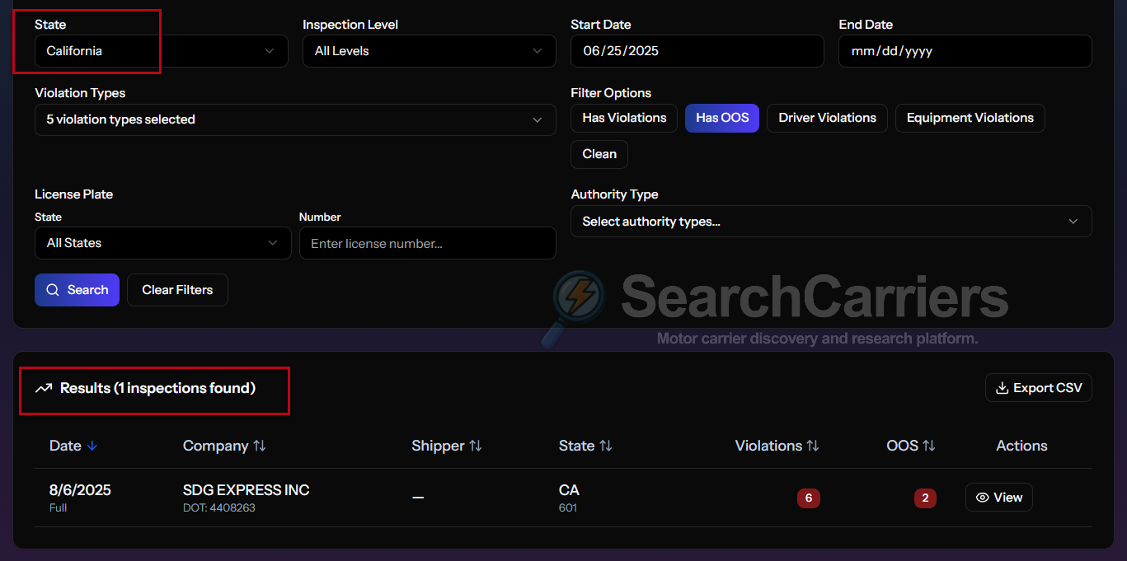Click the magnifier icon in Search button

(53, 290)
